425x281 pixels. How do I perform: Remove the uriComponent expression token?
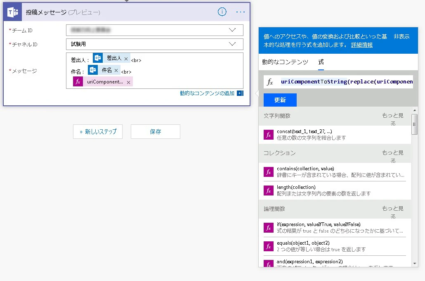128,82
